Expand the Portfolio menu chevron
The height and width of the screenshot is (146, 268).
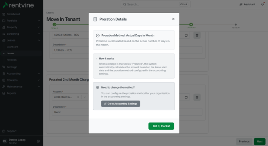pos(39,21)
